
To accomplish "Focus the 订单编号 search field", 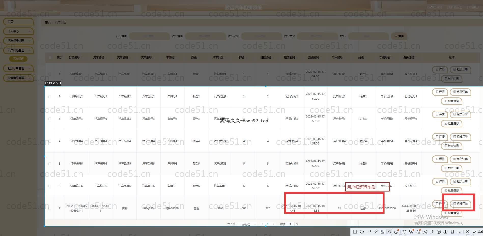I will 149,36.
